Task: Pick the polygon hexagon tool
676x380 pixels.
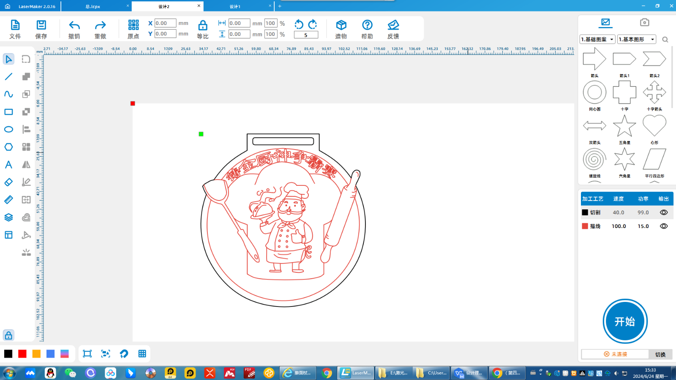Action: 8,147
